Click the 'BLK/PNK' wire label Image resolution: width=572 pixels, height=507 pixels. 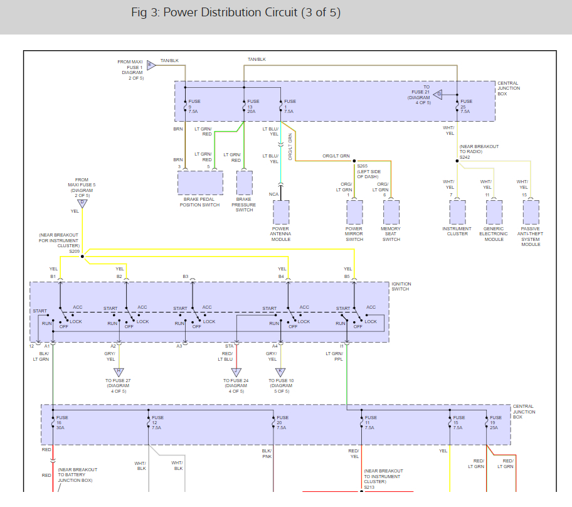(267, 454)
